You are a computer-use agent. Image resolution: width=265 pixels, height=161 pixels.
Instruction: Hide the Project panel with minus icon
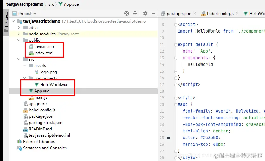click(x=154, y=13)
